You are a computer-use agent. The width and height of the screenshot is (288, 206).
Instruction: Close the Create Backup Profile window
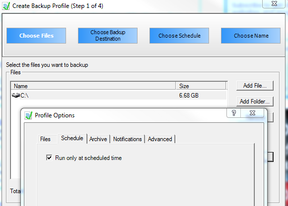[x=274, y=3]
